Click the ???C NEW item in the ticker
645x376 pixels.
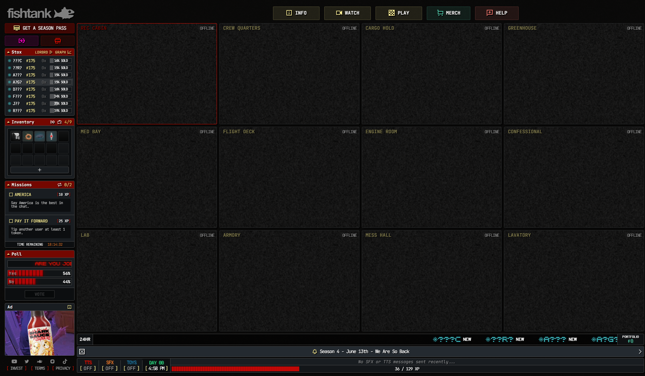click(x=452, y=339)
